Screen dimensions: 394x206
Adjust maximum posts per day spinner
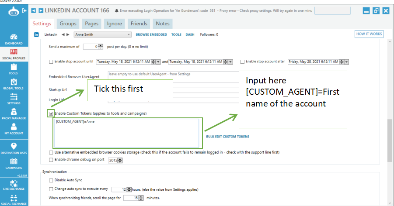click(x=101, y=47)
